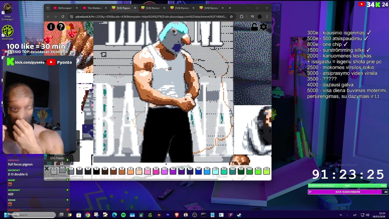
Task: Pick pink color swatch 11
Action: point(147,171)
